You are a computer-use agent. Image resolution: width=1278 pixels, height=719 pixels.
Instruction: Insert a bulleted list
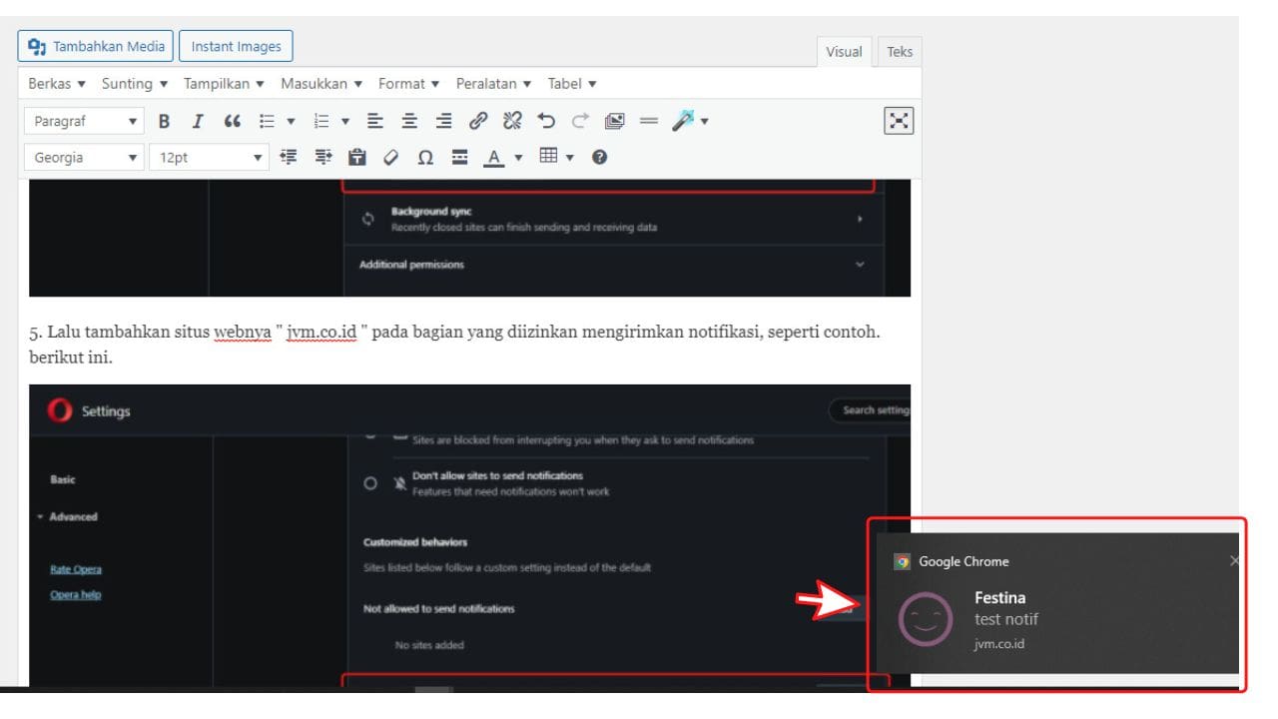point(267,121)
